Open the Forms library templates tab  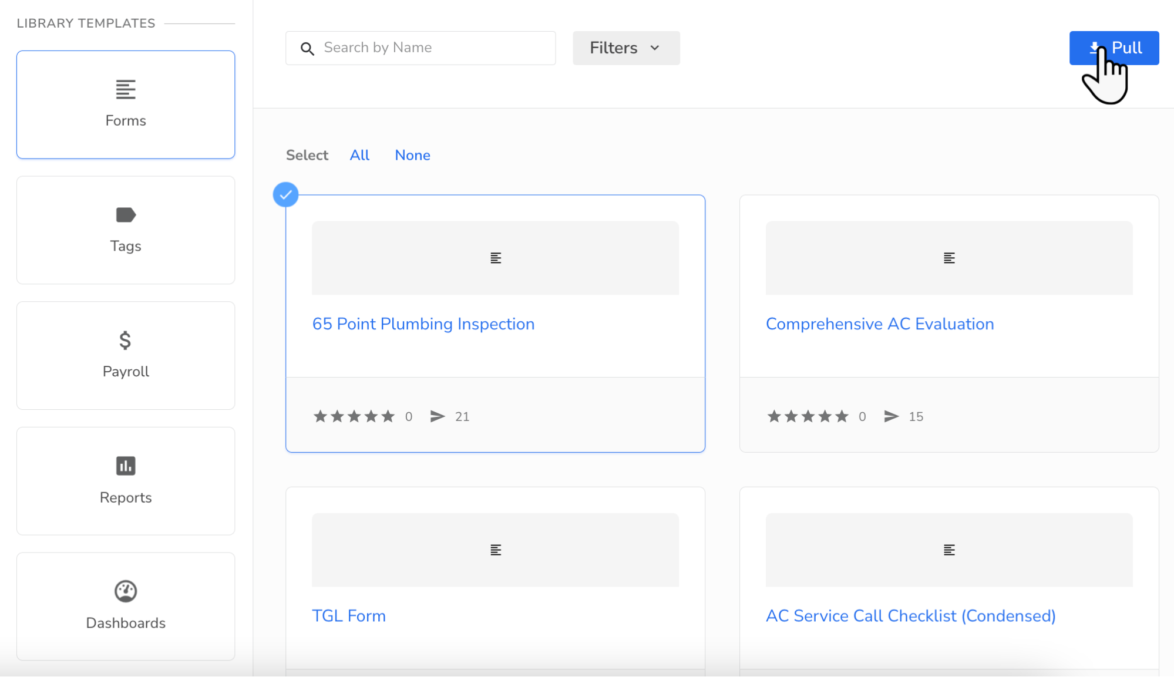click(126, 105)
